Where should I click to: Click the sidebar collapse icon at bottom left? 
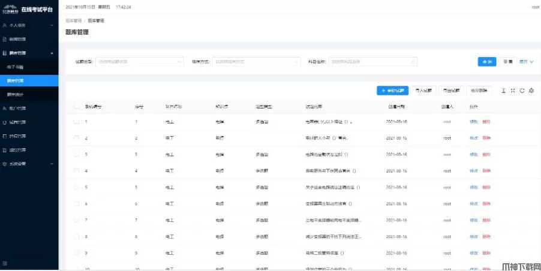tap(5, 263)
